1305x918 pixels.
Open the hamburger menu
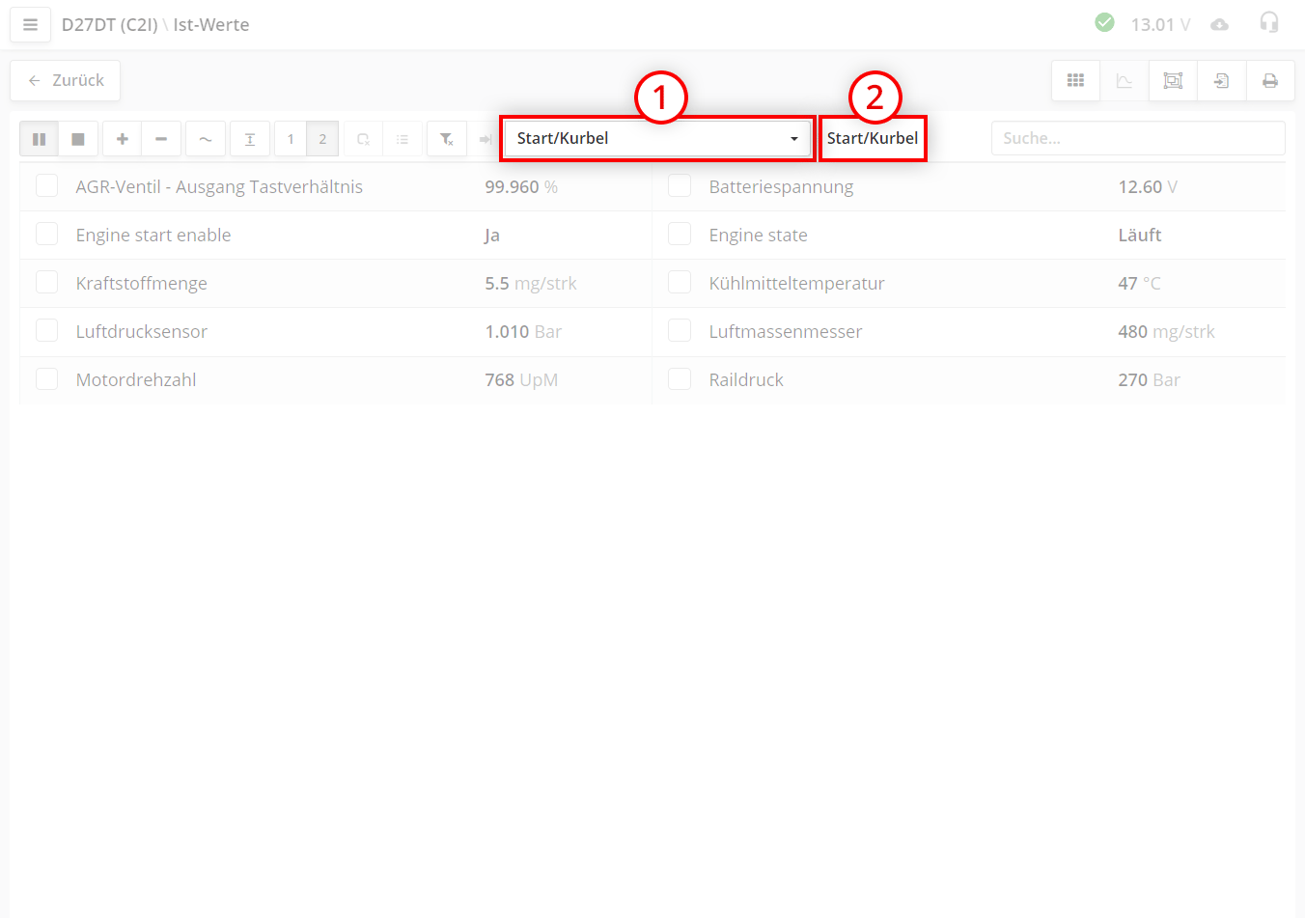(30, 25)
